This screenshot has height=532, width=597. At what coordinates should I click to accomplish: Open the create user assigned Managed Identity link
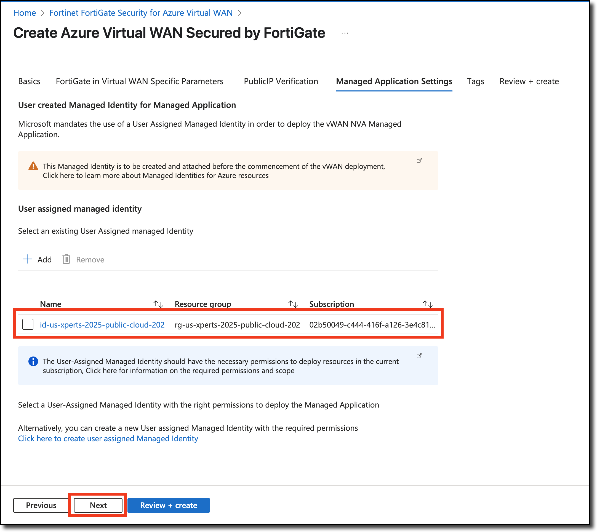point(108,438)
